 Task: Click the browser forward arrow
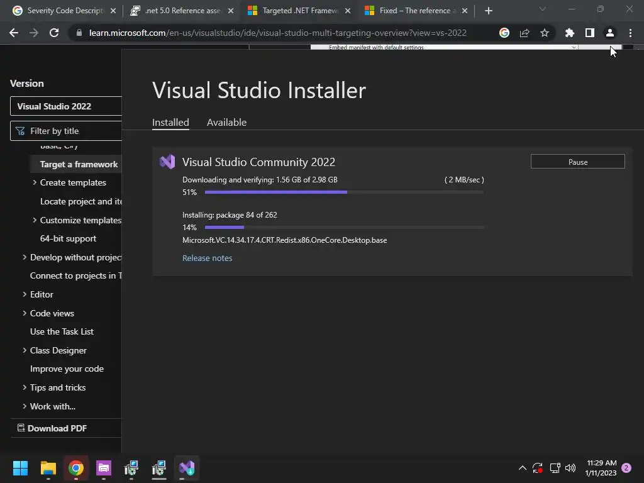(x=34, y=33)
